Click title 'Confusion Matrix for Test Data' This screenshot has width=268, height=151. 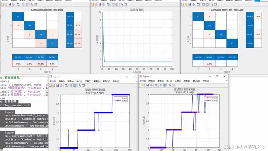[47, 10]
